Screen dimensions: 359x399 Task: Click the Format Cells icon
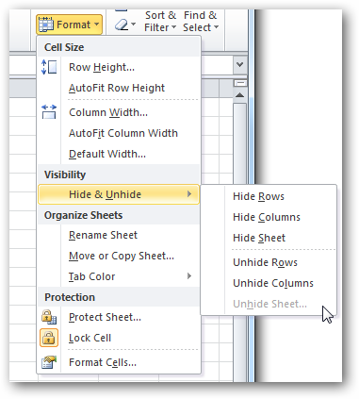pos(49,362)
